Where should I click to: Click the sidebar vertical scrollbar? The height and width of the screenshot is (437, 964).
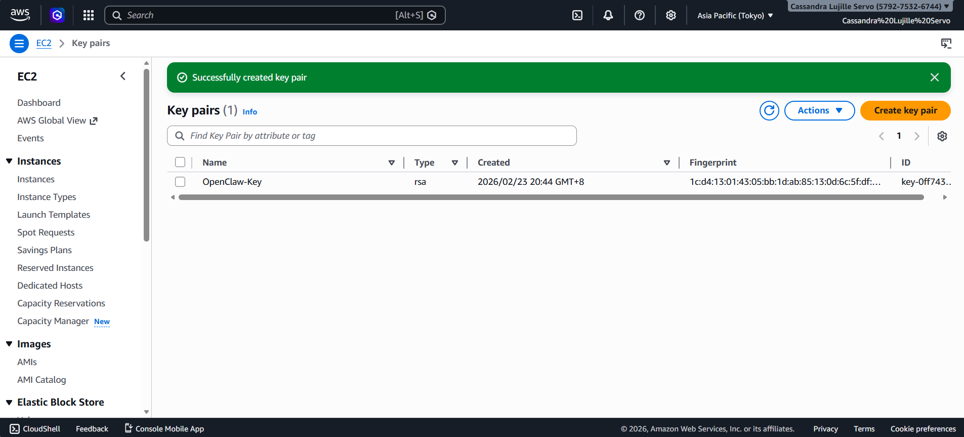click(147, 155)
